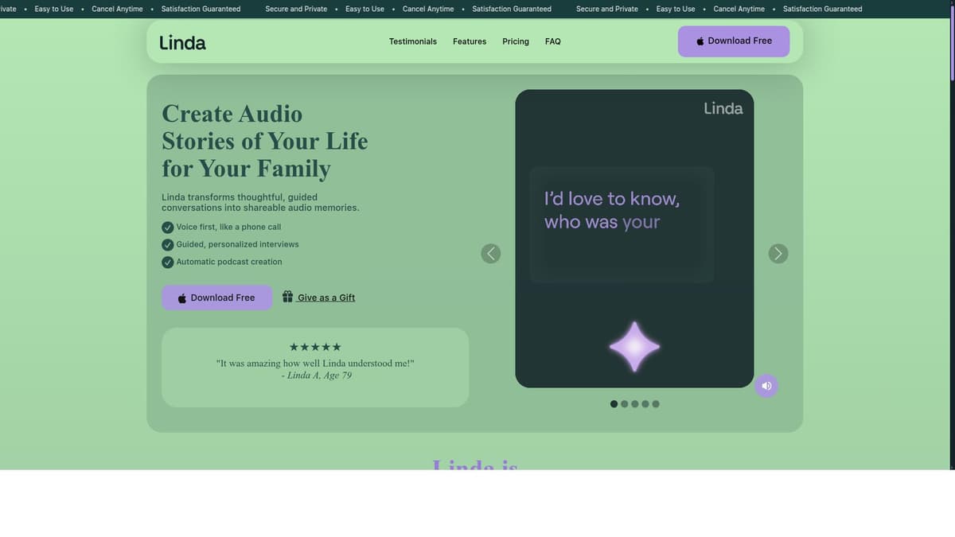Select the first carousel dot
955x537 pixels.
[614, 404]
